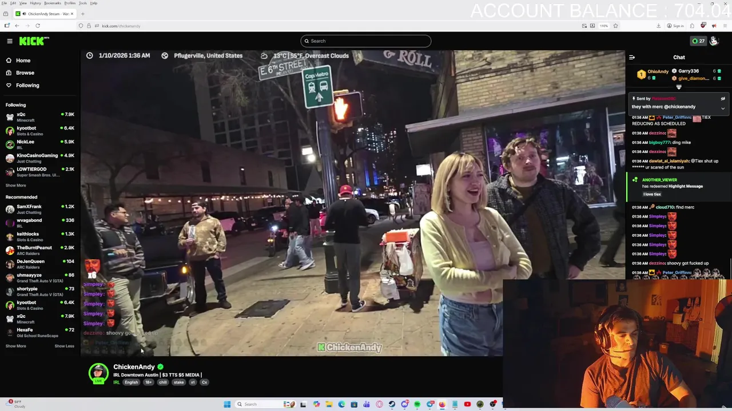
Task: Open YouTube app from the taskbar
Action: tap(467, 404)
